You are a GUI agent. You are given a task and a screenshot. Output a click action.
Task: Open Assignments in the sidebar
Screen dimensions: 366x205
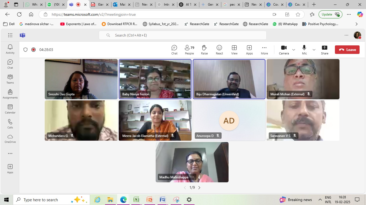tap(10, 94)
